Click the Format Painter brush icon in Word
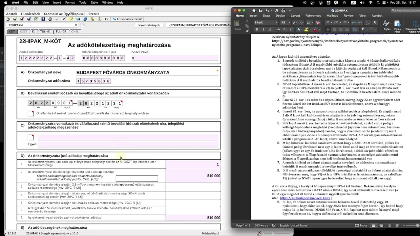The height and width of the screenshot is (236, 420). pyautogui.click(x=247, y=31)
